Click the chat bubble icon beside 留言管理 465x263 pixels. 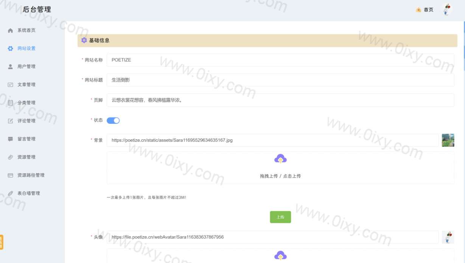[11, 139]
